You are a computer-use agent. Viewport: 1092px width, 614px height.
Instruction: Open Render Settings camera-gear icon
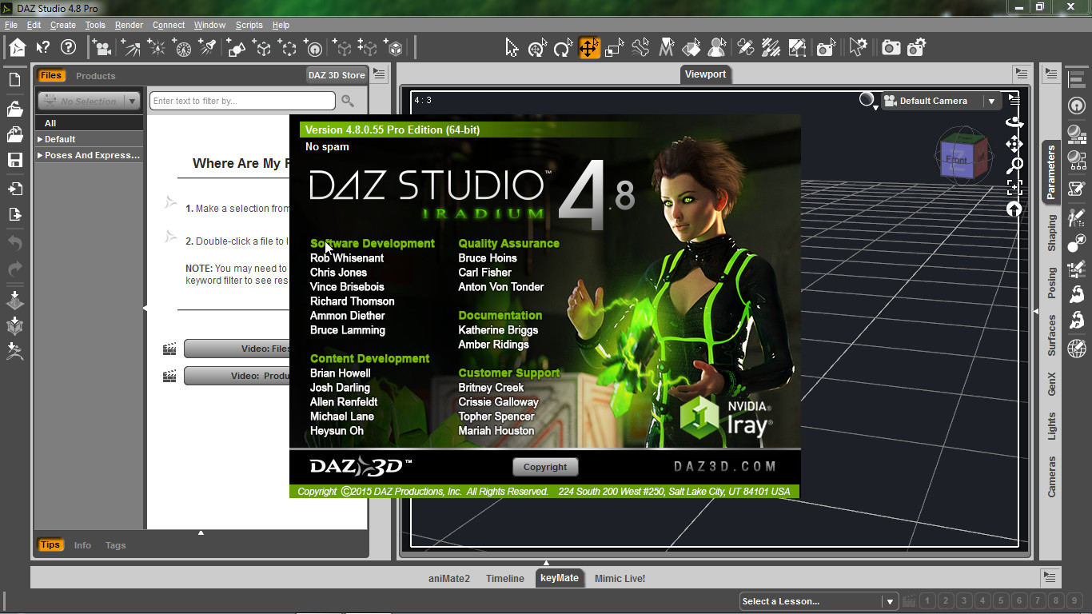(x=917, y=48)
